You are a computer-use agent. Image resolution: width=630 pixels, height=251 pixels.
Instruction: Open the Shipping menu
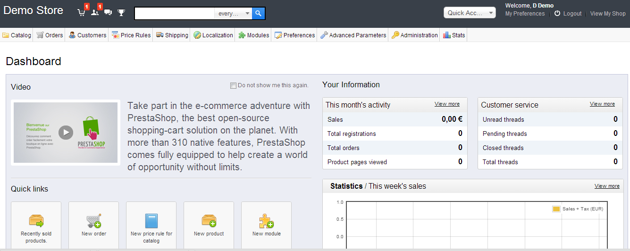[172, 35]
